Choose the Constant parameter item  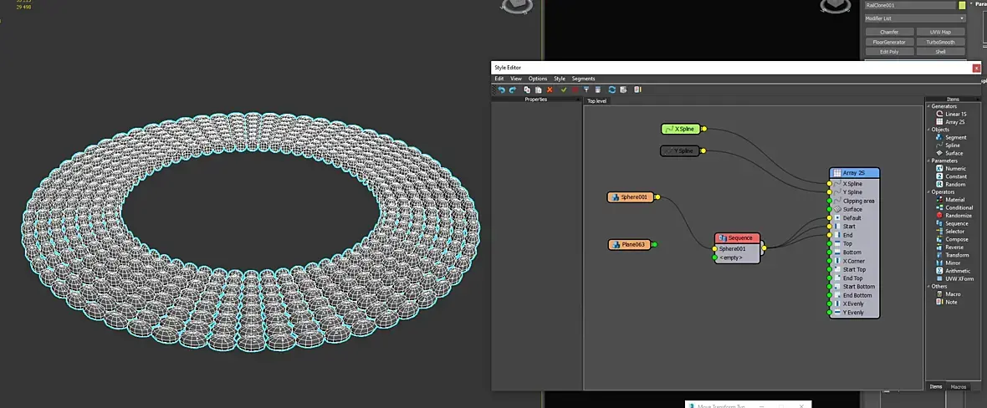tap(951, 176)
